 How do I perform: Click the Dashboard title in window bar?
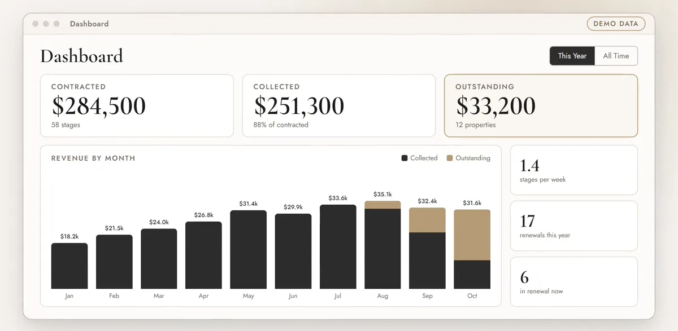tap(89, 24)
